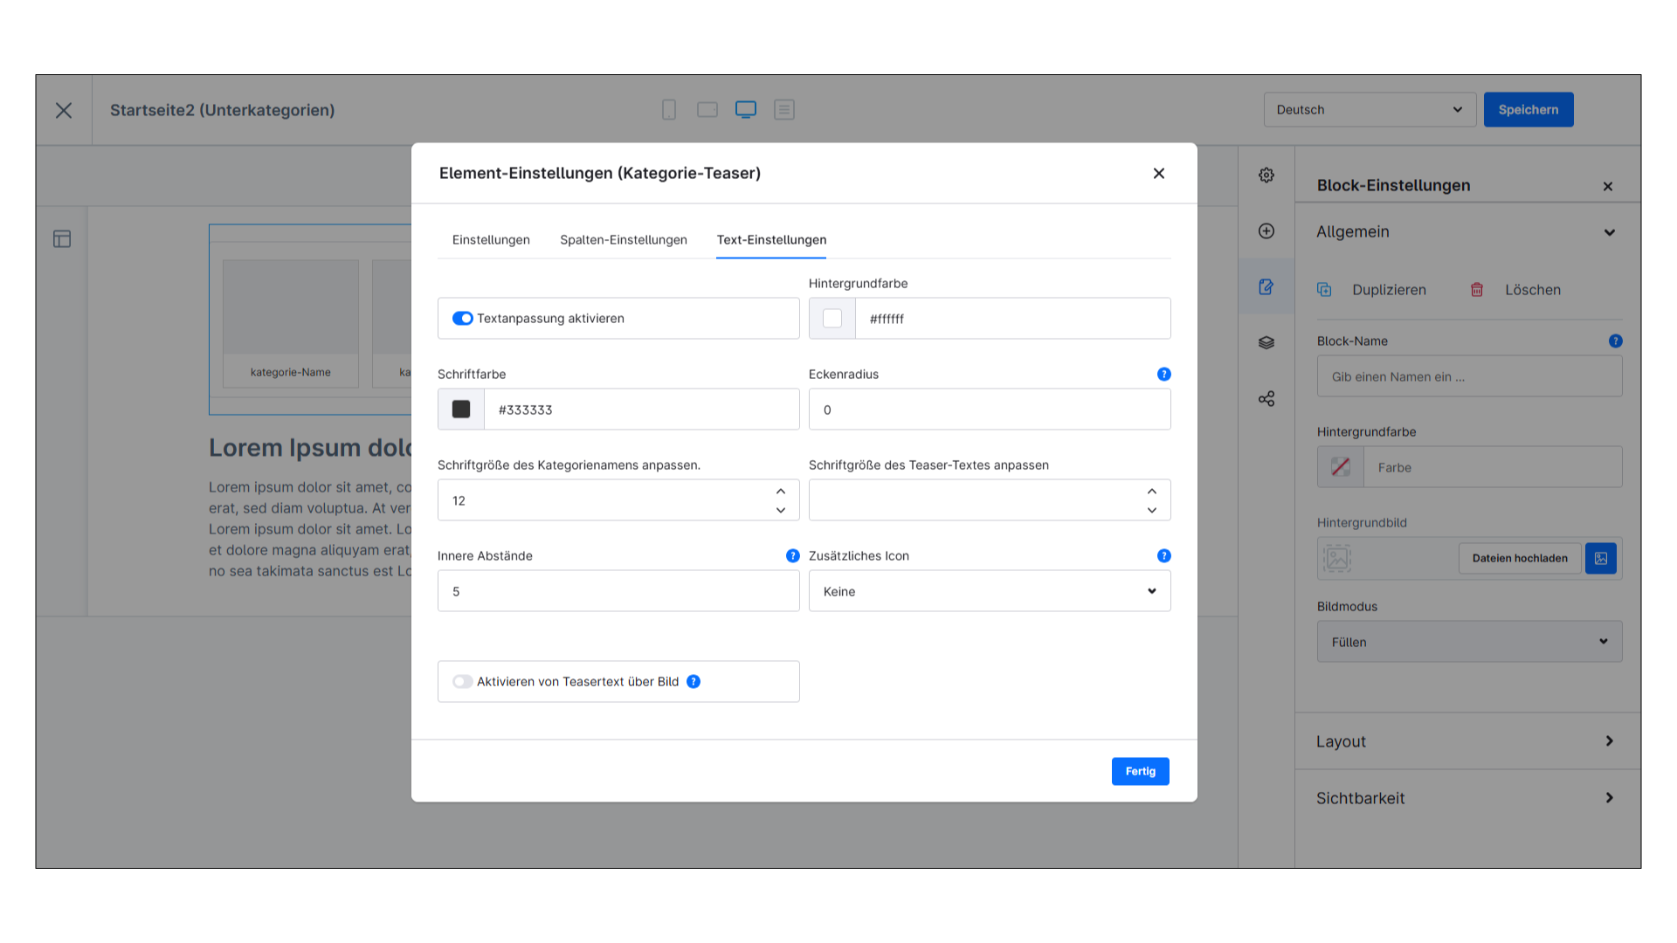Switch to Einstellungen tab
Image resolution: width=1677 pixels, height=943 pixels.
(491, 239)
